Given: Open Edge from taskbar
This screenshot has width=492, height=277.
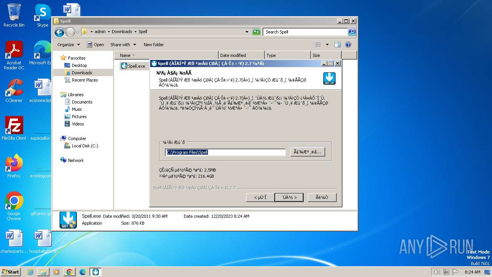Looking at the screenshot, I should click(83, 272).
